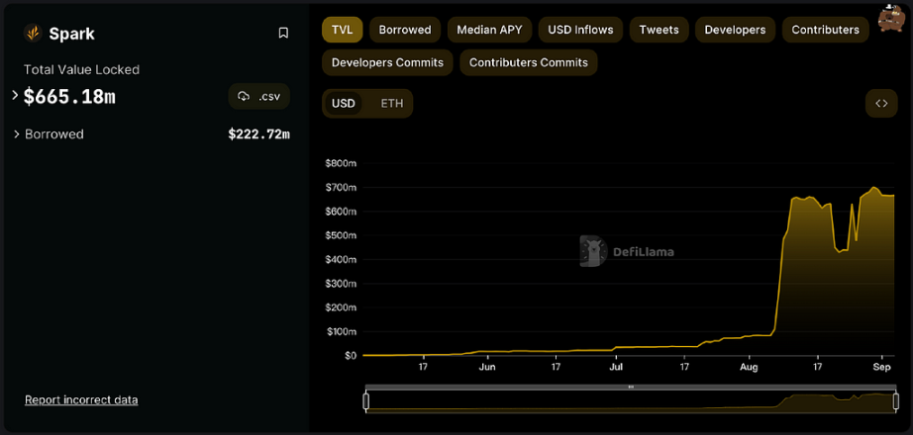Open the embed chart code icon
Image resolution: width=913 pixels, height=435 pixels.
coord(881,104)
